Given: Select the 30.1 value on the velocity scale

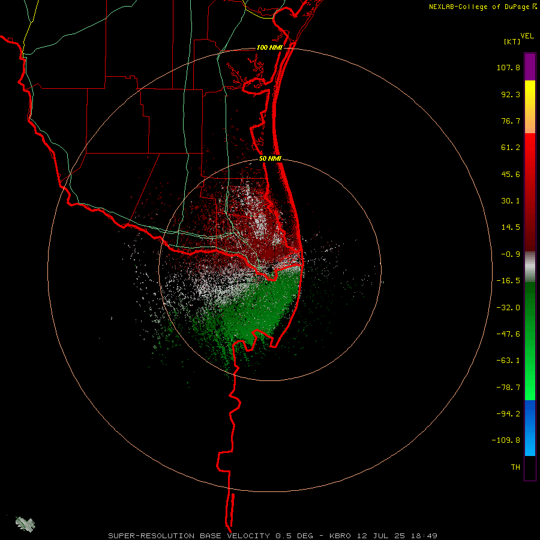Looking at the screenshot, I should click(511, 201).
